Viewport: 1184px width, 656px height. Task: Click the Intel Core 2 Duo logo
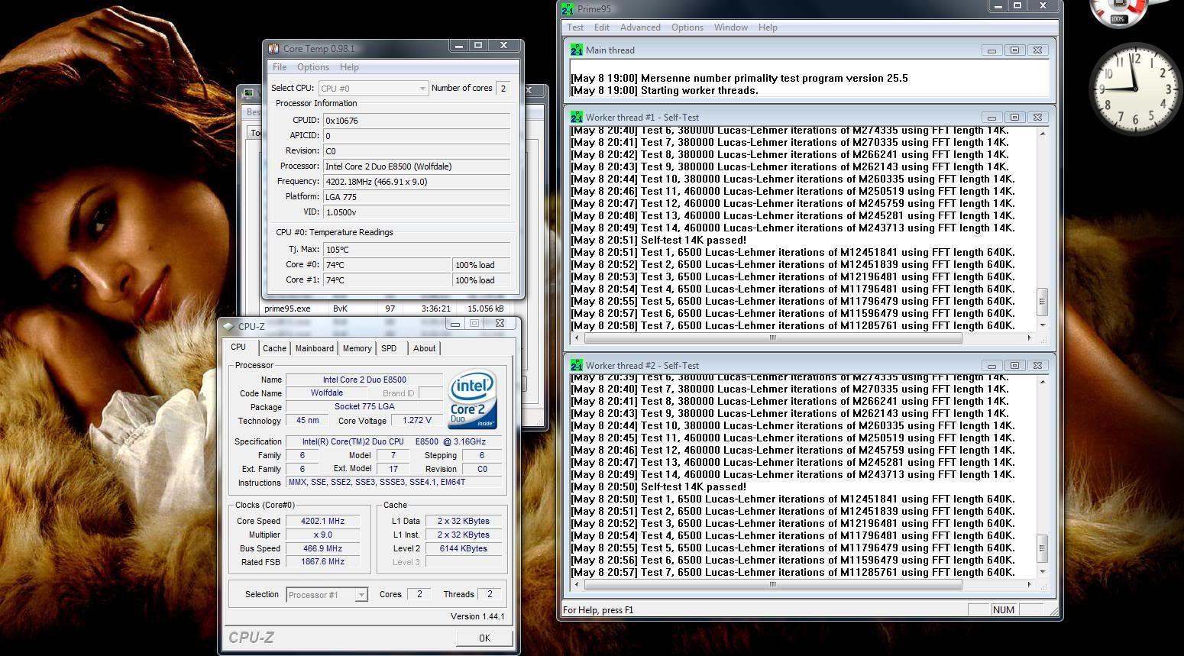point(473,399)
